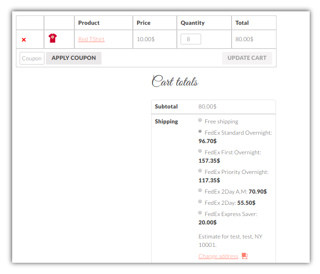This screenshot has width=320, height=274.
Task: Click the Subtotal label in cart totals
Action: (x=166, y=107)
